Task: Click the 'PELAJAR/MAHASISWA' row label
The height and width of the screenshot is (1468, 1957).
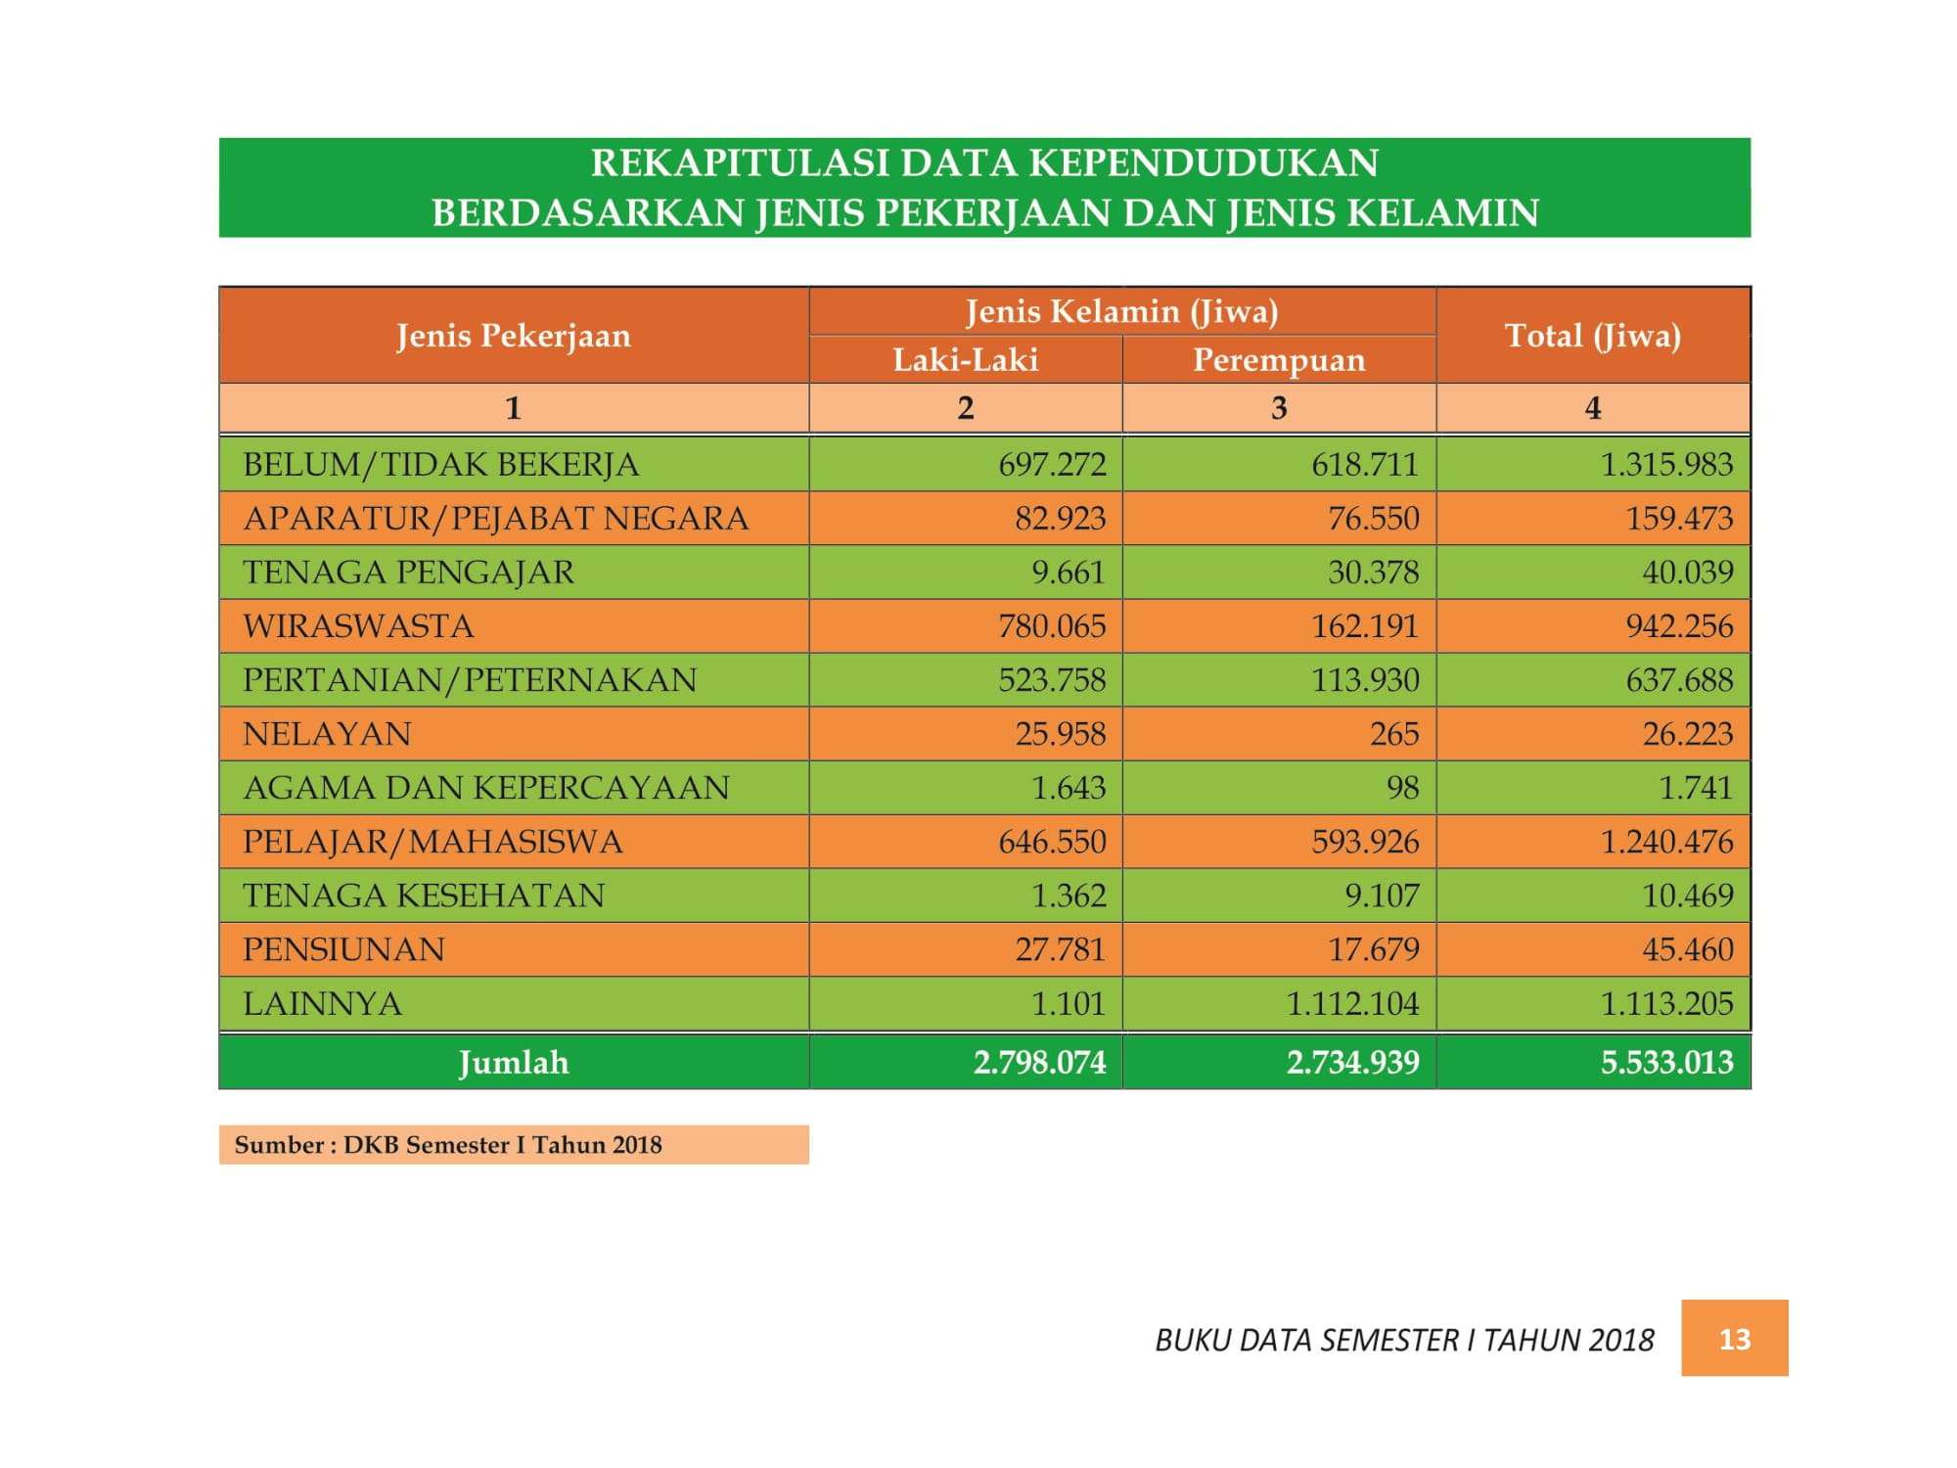Action: click(432, 842)
